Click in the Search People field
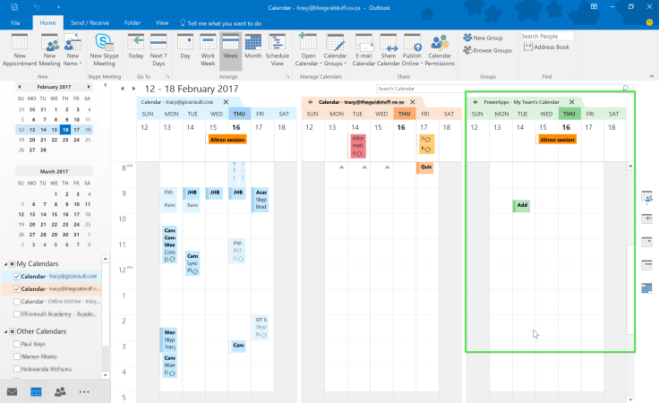Screen dimensions: 659x403 (x=546, y=36)
